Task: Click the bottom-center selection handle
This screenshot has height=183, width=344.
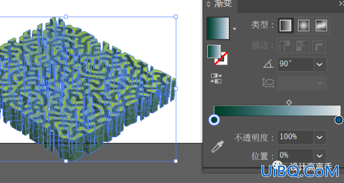Action: 66,161
